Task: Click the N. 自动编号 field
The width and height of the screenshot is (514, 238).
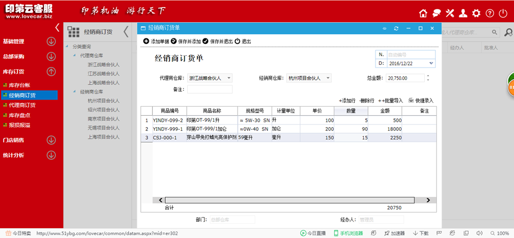Action: [x=411, y=55]
